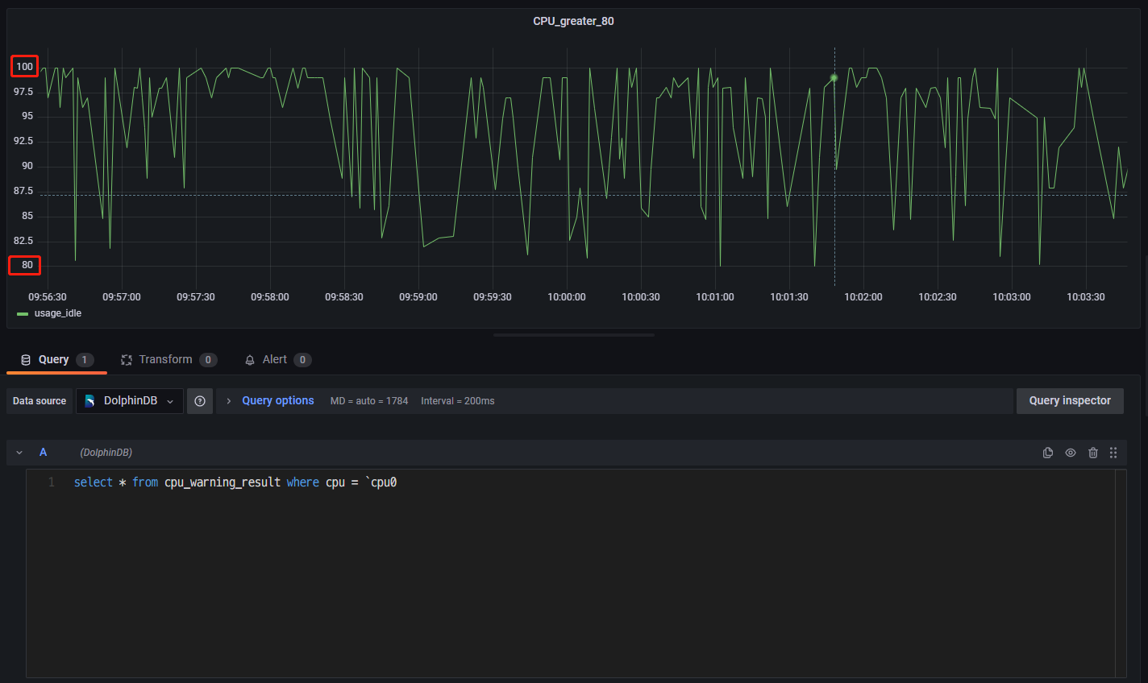This screenshot has height=683, width=1148.
Task: Delete query A using the trash icon
Action: [1093, 453]
